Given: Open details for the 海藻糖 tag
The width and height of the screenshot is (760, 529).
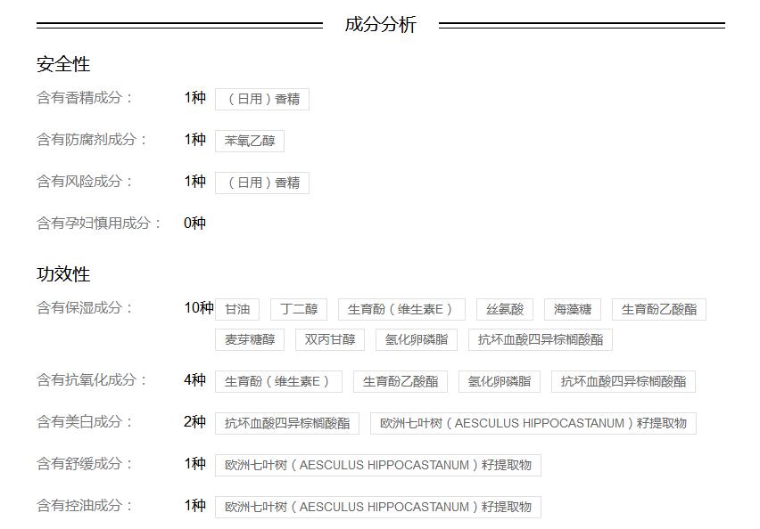Looking at the screenshot, I should coord(574,309).
